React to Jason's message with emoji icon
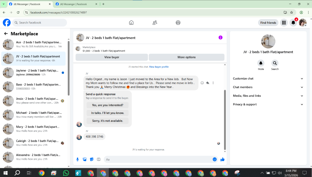This screenshot has height=177, width=312. tap(202, 83)
